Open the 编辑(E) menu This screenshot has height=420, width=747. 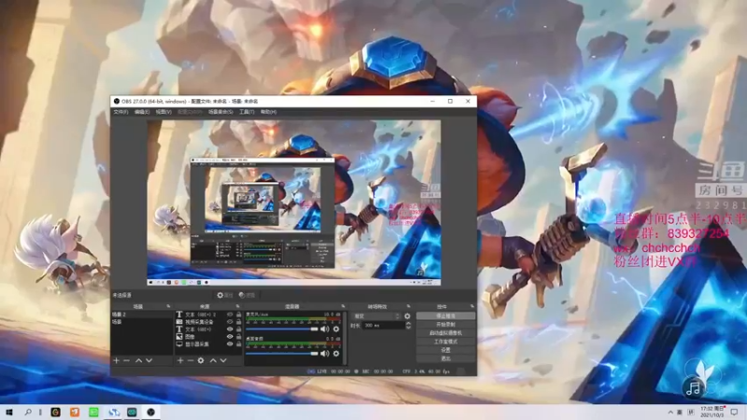tap(142, 112)
